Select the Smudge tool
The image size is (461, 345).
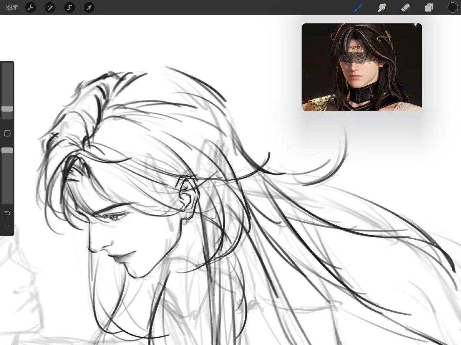382,7
